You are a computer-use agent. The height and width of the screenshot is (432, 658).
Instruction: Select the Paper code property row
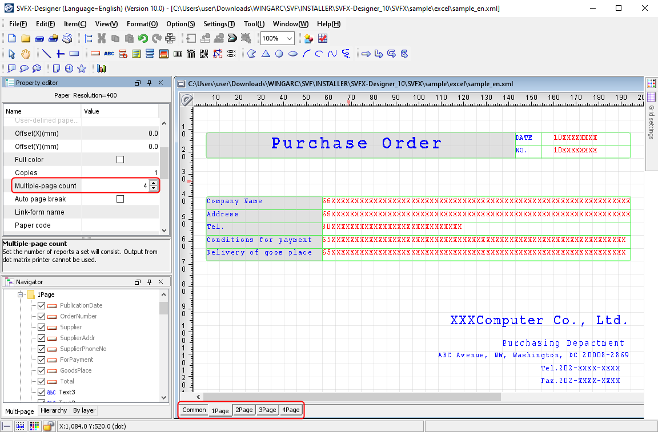click(x=82, y=225)
